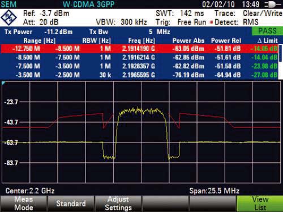
Task: Click the Span 25.5 MHz label
Action: point(215,191)
